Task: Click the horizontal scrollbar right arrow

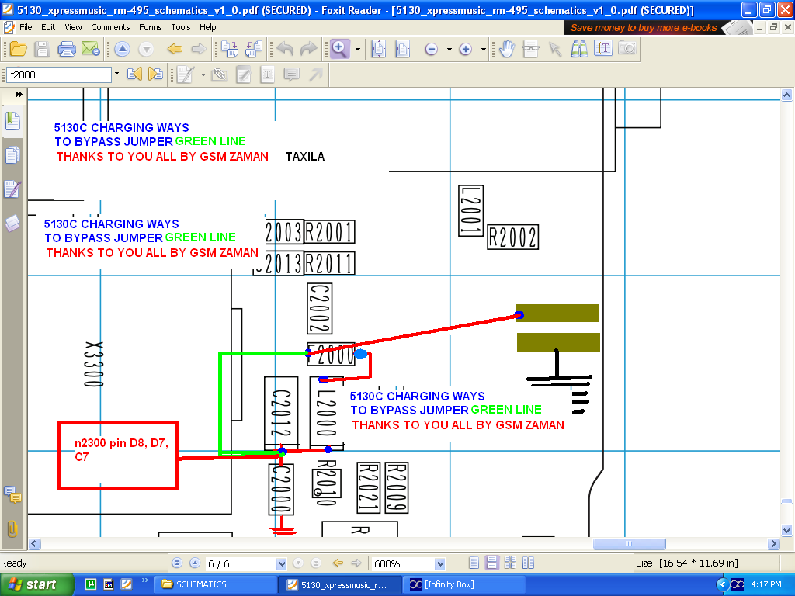Action: (x=773, y=544)
